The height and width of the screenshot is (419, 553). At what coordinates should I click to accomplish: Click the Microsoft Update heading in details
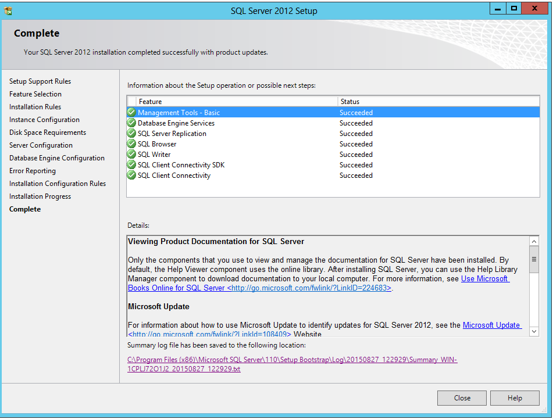coord(158,307)
